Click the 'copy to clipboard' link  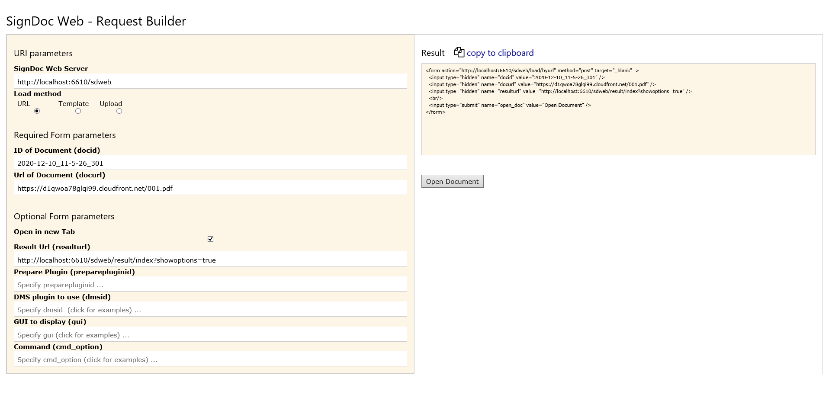tap(500, 53)
